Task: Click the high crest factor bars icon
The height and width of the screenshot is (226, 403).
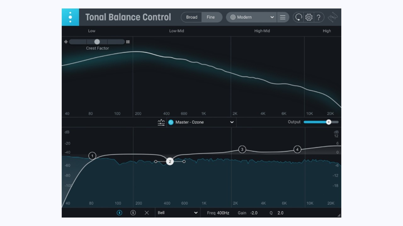Action: pos(128,42)
